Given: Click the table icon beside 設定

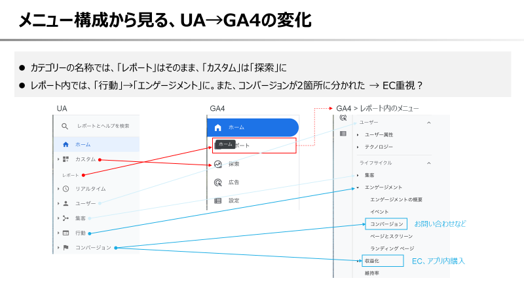Looking at the screenshot, I should 218,201.
